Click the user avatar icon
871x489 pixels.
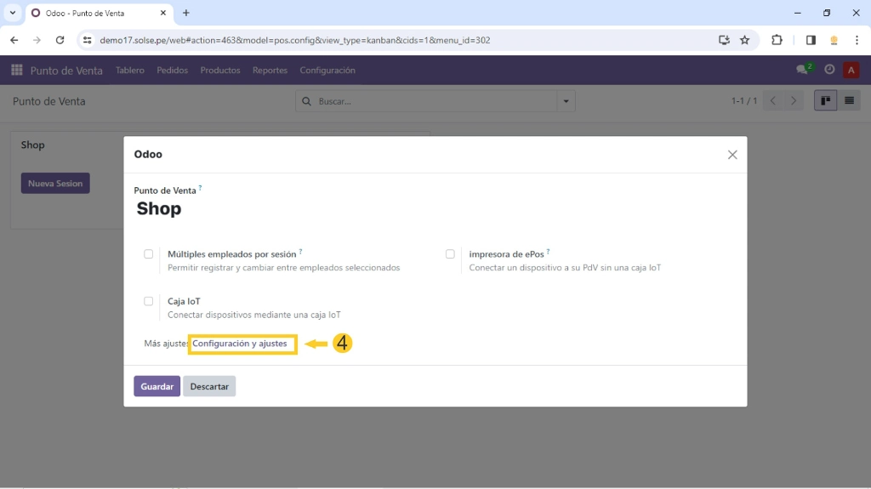point(851,70)
